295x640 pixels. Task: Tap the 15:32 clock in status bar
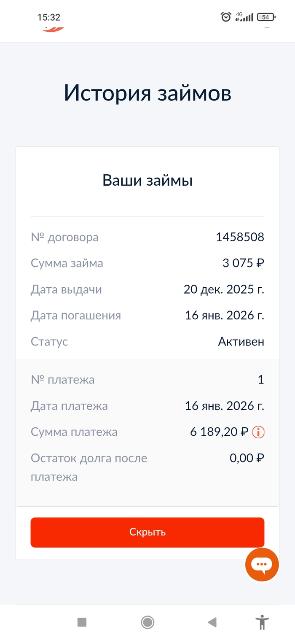pos(49,17)
